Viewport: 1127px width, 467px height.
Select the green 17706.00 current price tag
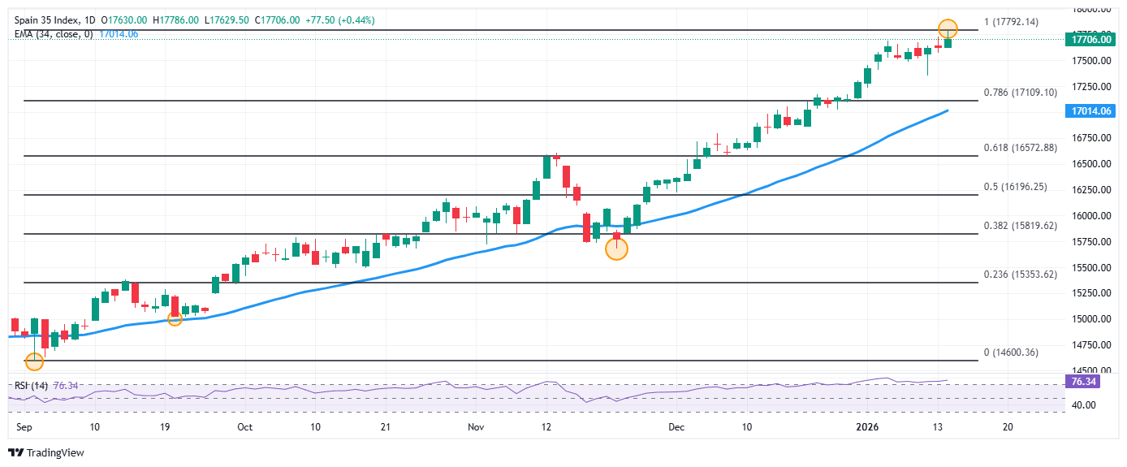(x=1091, y=39)
